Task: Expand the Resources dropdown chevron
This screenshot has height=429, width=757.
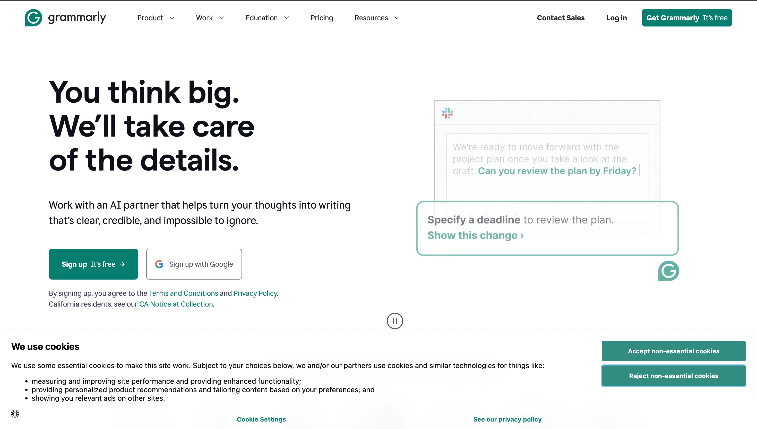Action: click(397, 18)
